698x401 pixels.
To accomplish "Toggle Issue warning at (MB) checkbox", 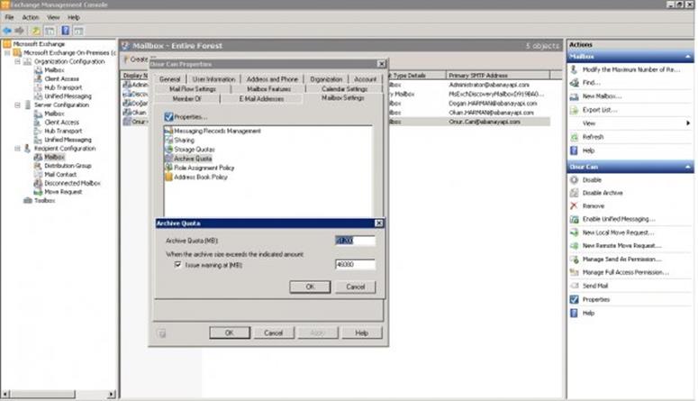I will click(x=178, y=265).
